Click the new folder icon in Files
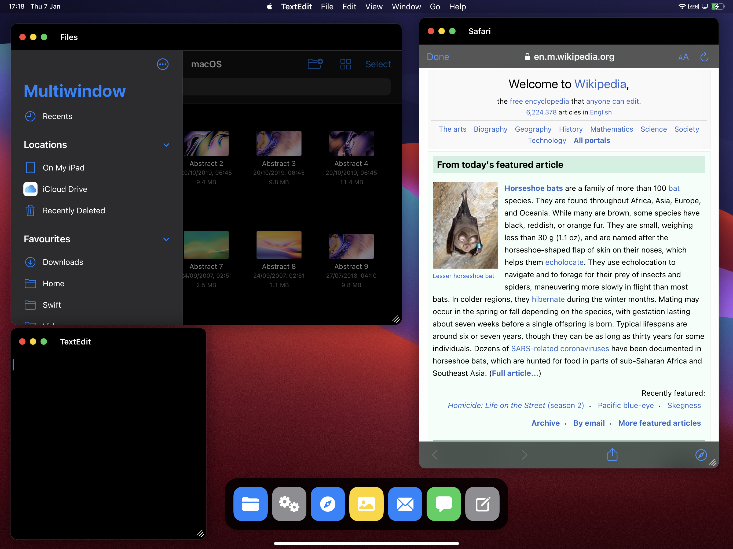The height and width of the screenshot is (549, 733). coord(315,64)
